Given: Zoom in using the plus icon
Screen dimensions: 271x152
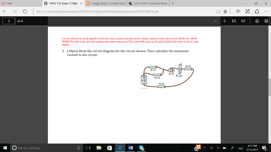Looking at the screenshot, I should click(224, 20).
